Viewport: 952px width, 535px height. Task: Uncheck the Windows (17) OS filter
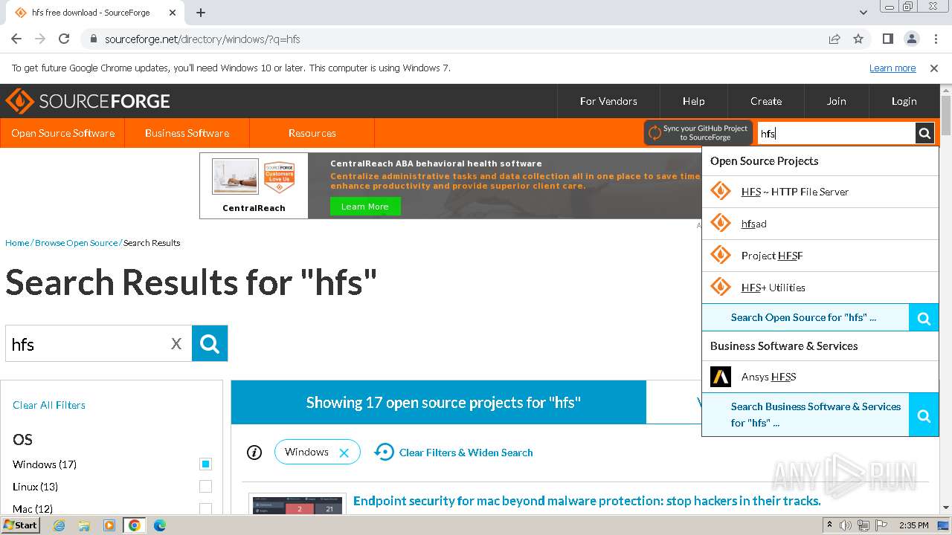pos(205,464)
